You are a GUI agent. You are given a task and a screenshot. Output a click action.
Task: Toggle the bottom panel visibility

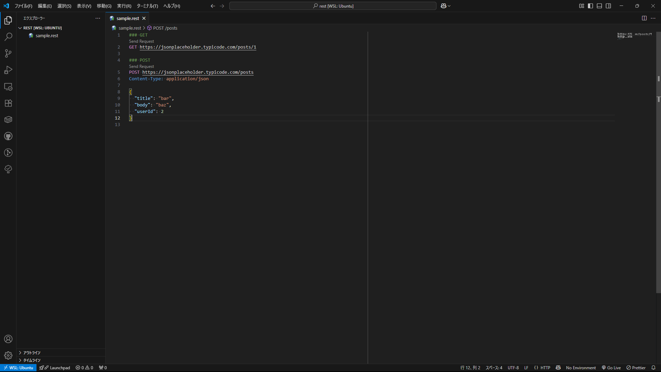pyautogui.click(x=599, y=6)
